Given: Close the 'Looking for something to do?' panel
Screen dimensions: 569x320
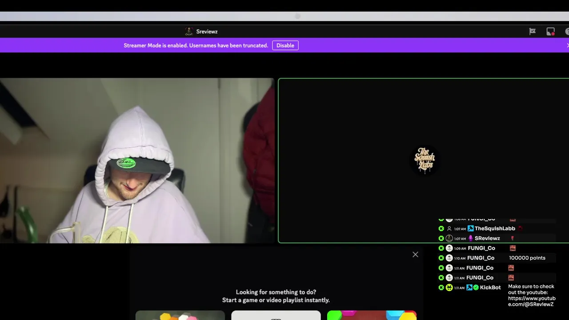Looking at the screenshot, I should point(415,255).
